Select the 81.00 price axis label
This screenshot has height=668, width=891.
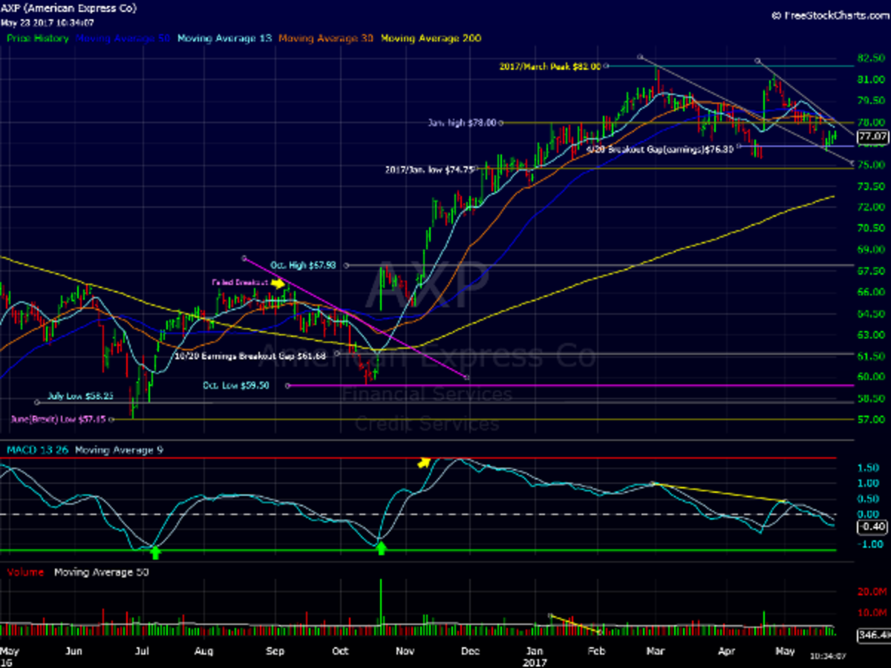tap(870, 79)
